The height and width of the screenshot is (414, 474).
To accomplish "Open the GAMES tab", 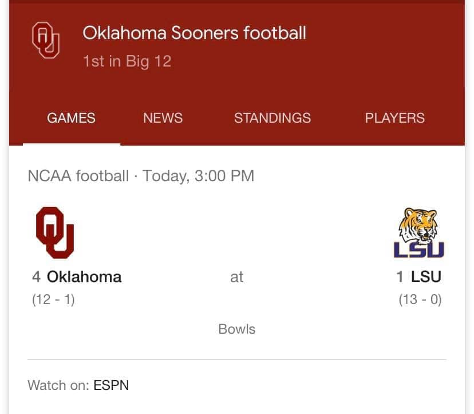I will pyautogui.click(x=71, y=118).
